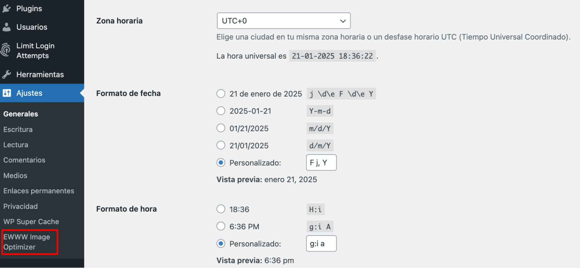580x268 pixels.
Task: Open the Herramientas wrench icon
Action: [x=6, y=74]
